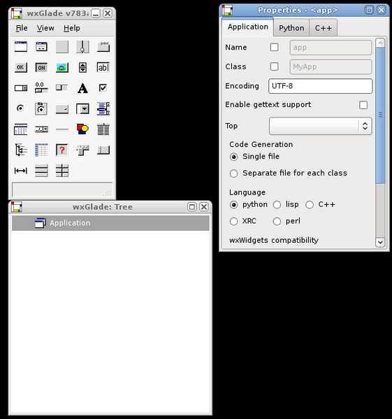Select Separate file for each class
This screenshot has width=392, height=419.
click(x=289, y=173)
